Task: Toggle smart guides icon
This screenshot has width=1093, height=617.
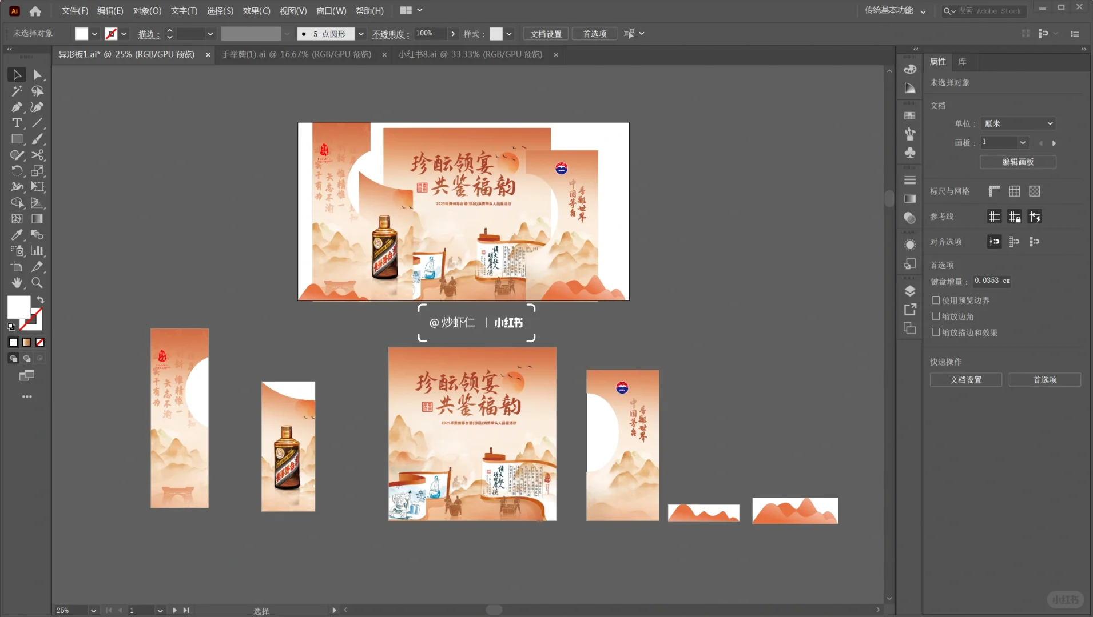Action: [x=1035, y=217]
